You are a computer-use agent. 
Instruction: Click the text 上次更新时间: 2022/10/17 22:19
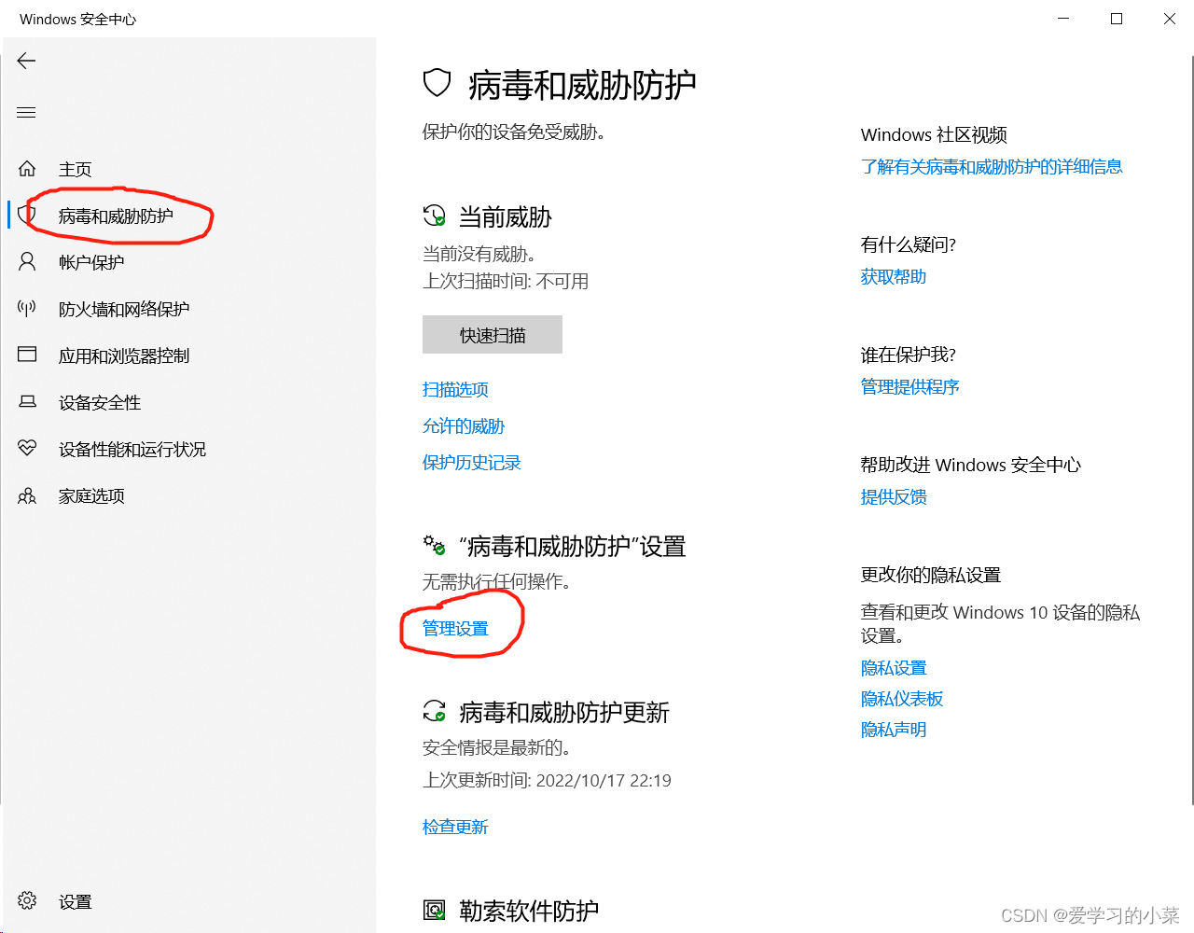(x=547, y=780)
